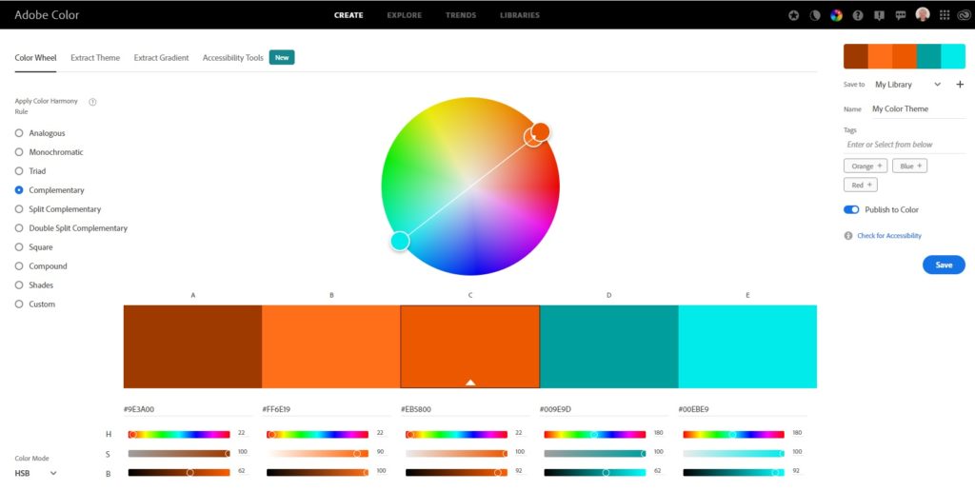Open the help question mark icon
Viewport: 975px width, 491px height.
tap(858, 15)
